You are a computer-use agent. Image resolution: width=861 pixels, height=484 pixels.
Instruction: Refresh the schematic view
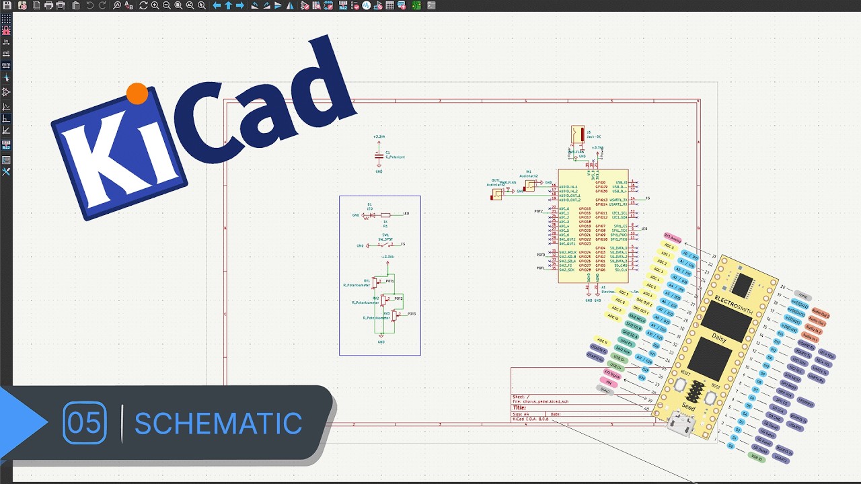coord(143,5)
